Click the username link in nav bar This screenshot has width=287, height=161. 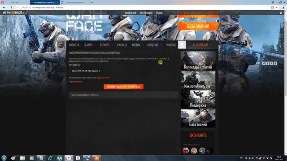200,45
